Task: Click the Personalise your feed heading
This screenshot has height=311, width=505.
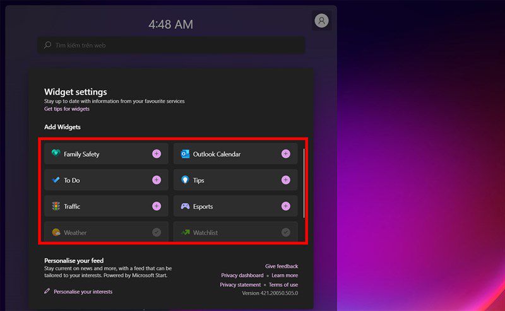Action: click(x=74, y=261)
